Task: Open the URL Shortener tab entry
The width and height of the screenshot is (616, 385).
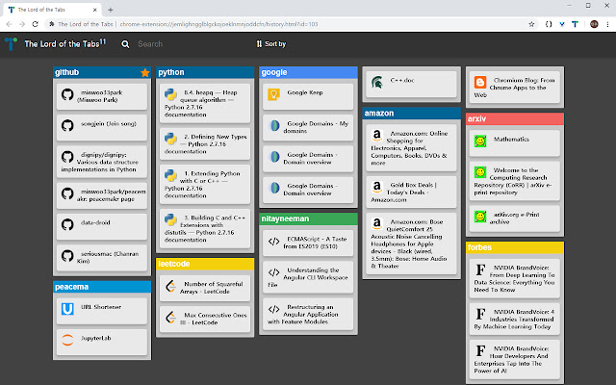Action: coord(102,309)
